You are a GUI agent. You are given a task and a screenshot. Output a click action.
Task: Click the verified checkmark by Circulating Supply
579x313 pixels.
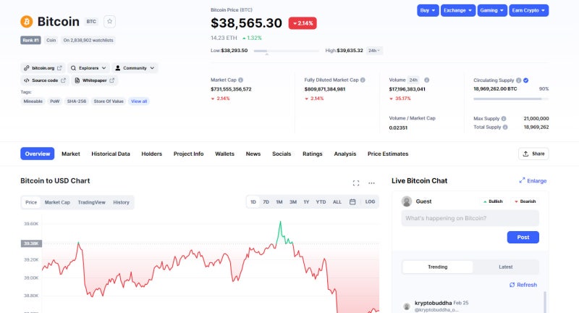click(x=526, y=80)
